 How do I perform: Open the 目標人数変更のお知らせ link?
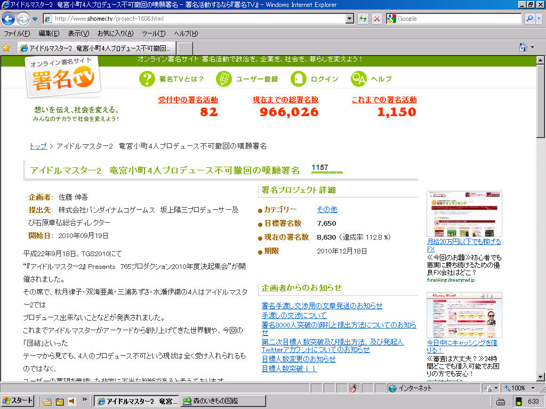[299, 359]
